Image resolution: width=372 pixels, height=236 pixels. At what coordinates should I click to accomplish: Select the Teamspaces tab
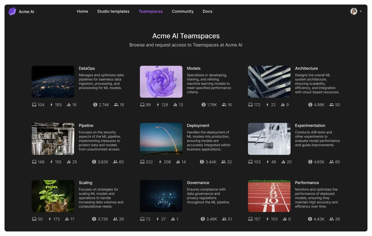pyautogui.click(x=151, y=11)
